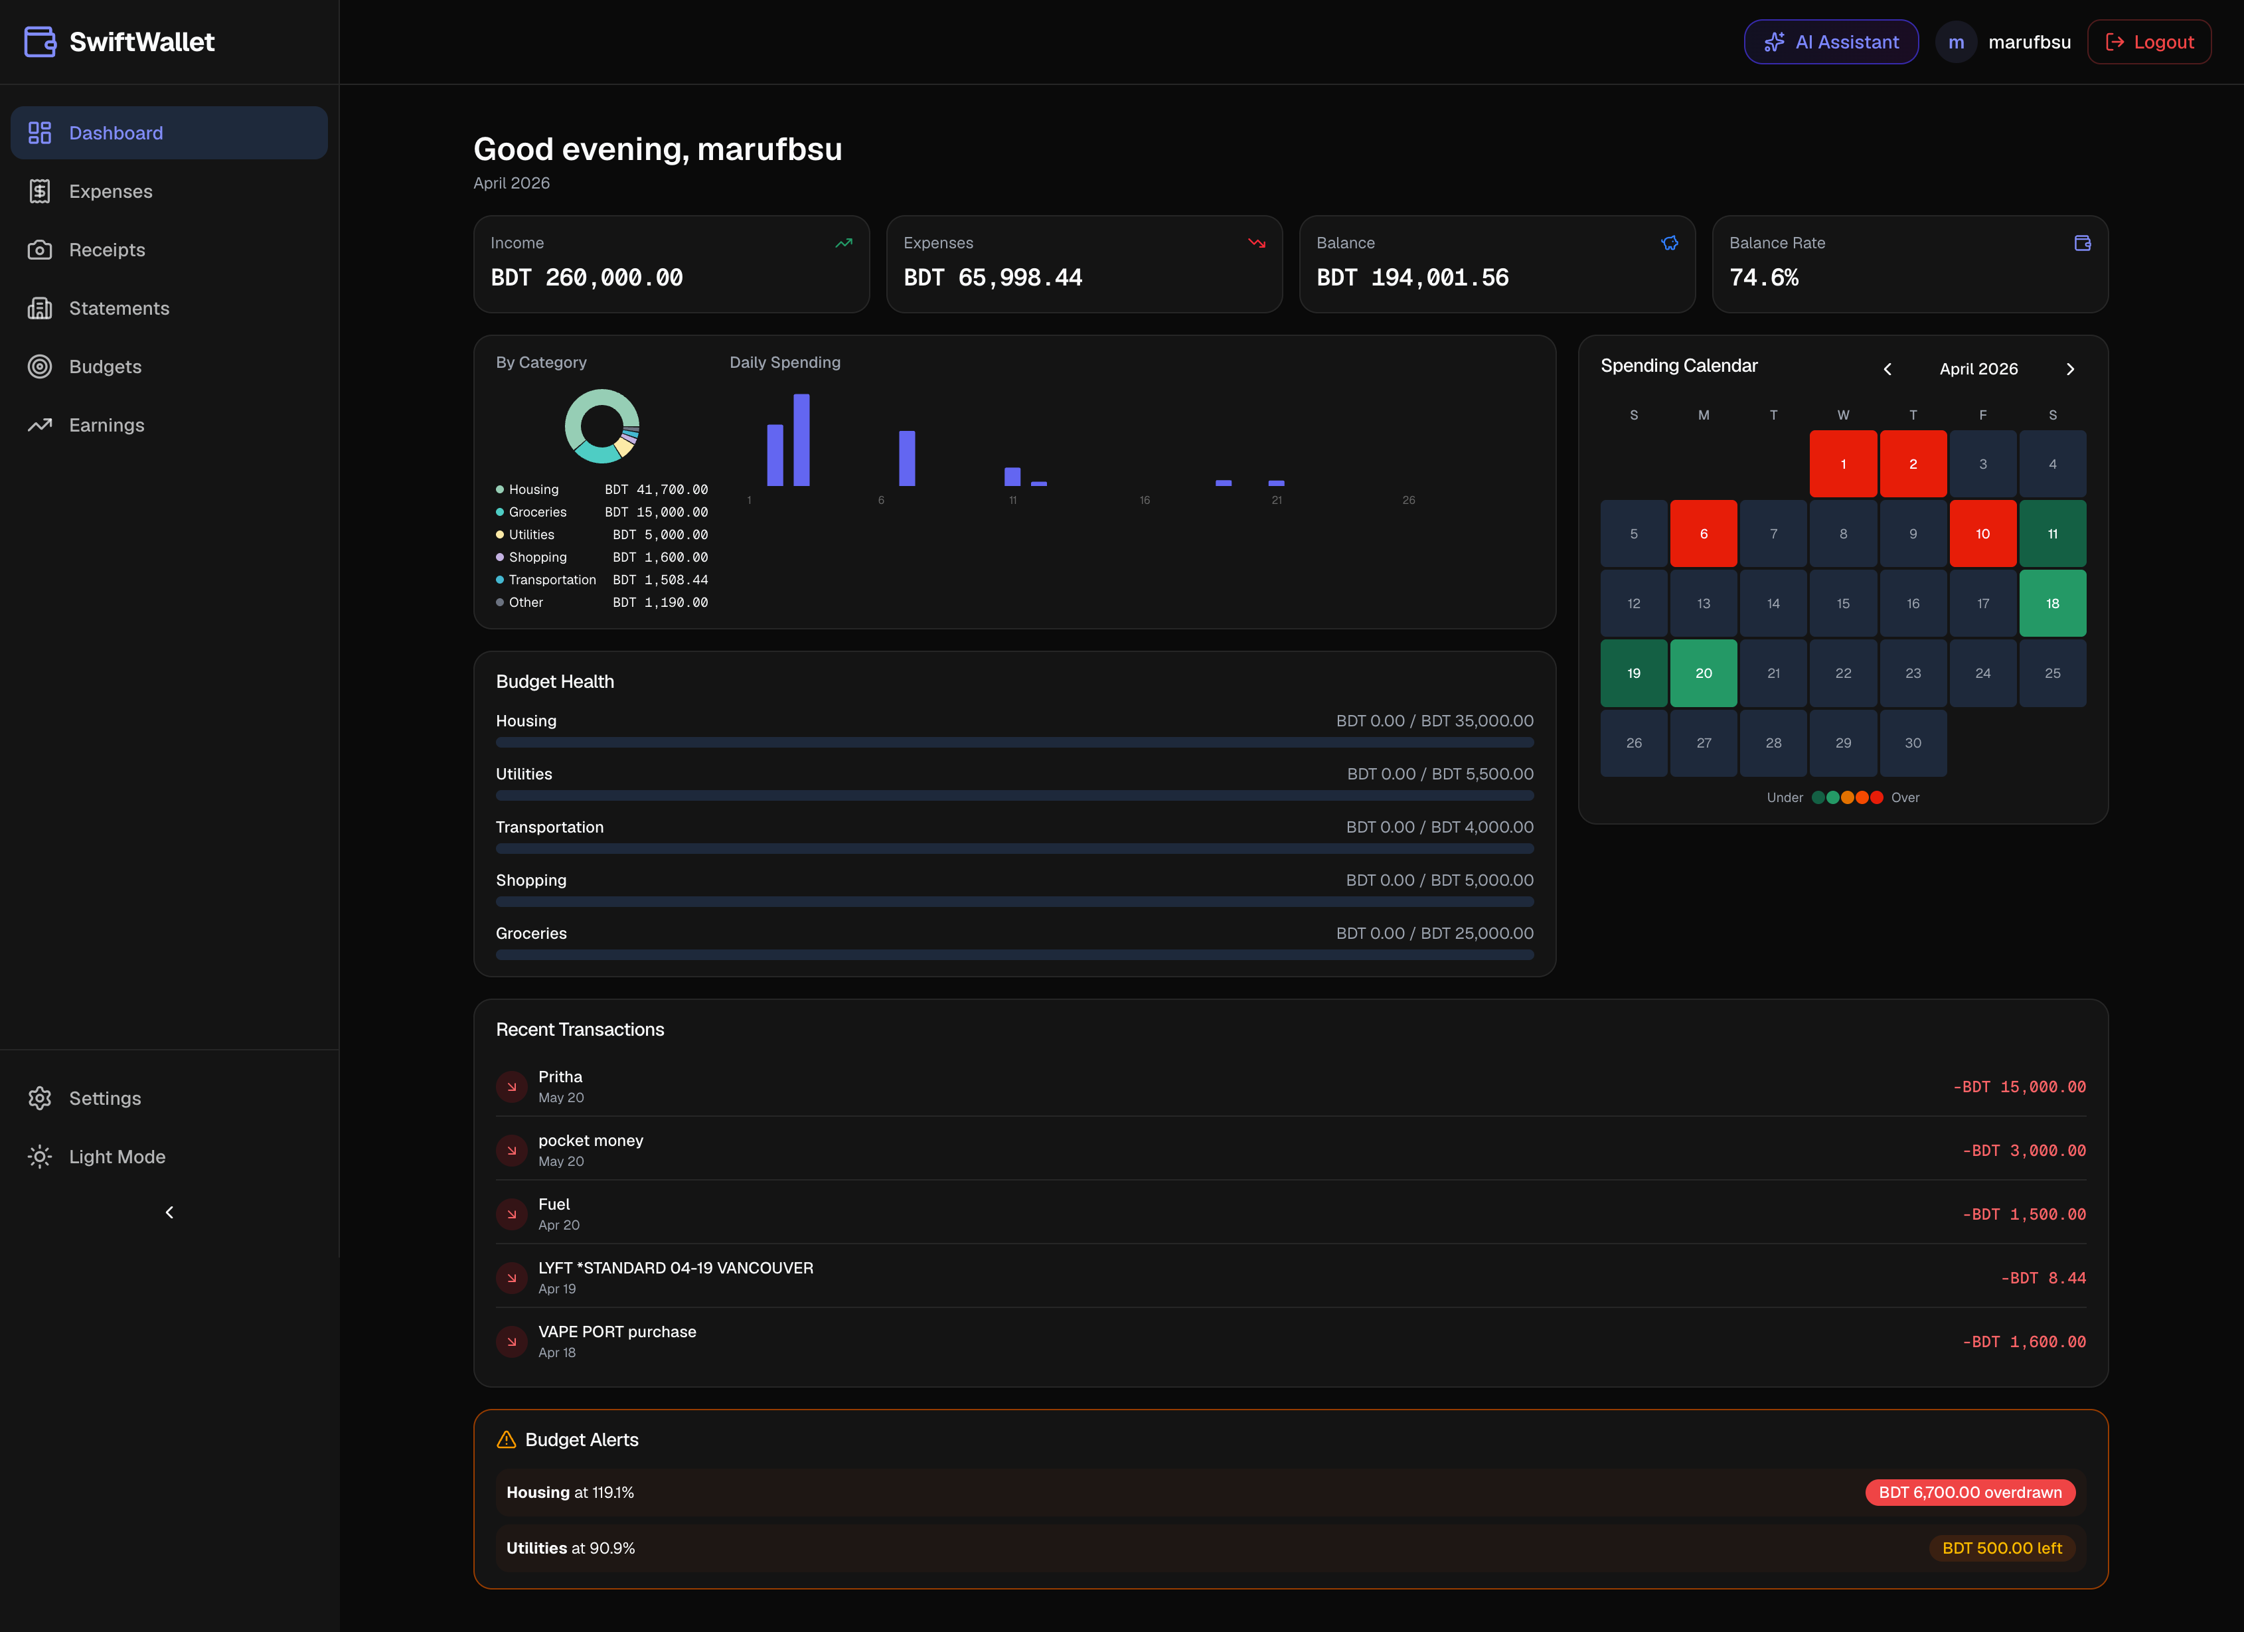Click the green trend-up icon on Income card
2244x1632 pixels.
point(843,242)
